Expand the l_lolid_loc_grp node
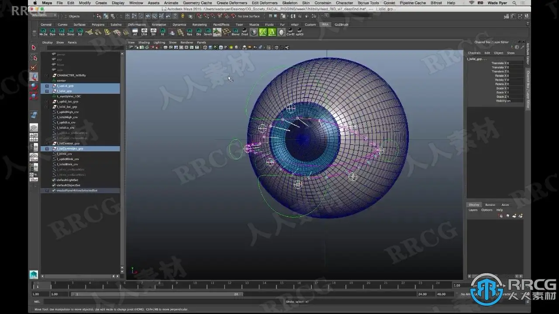Viewport: 559px width, 314px height. point(47,107)
